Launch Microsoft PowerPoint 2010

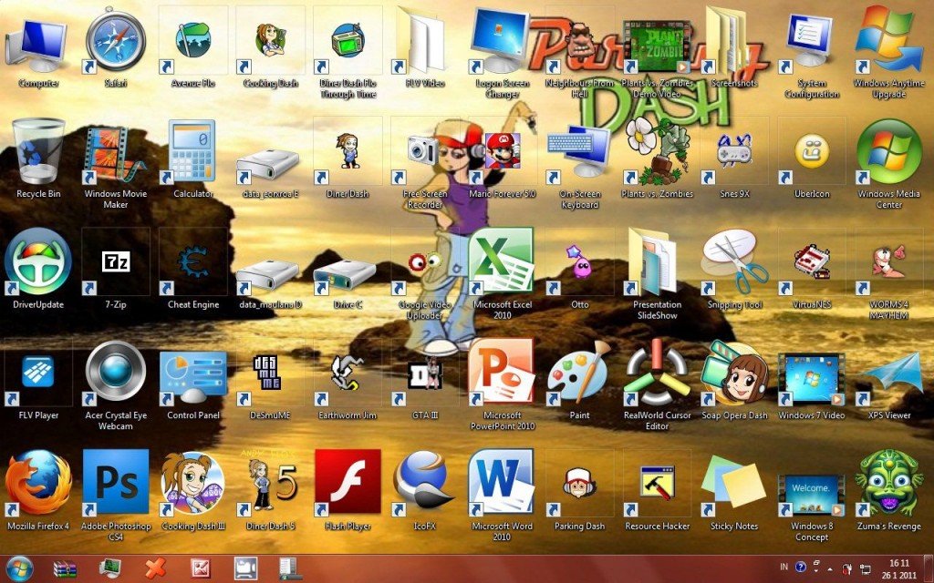502,372
